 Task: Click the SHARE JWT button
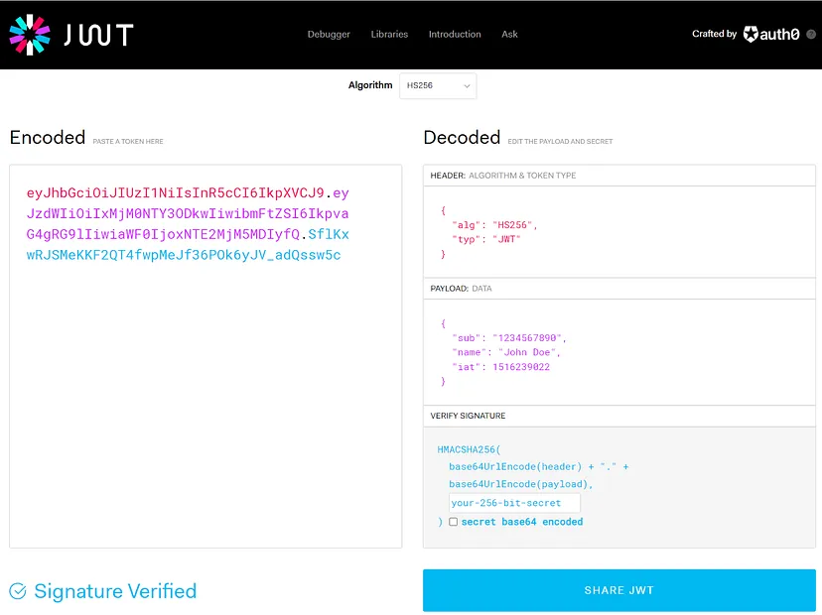click(x=619, y=590)
